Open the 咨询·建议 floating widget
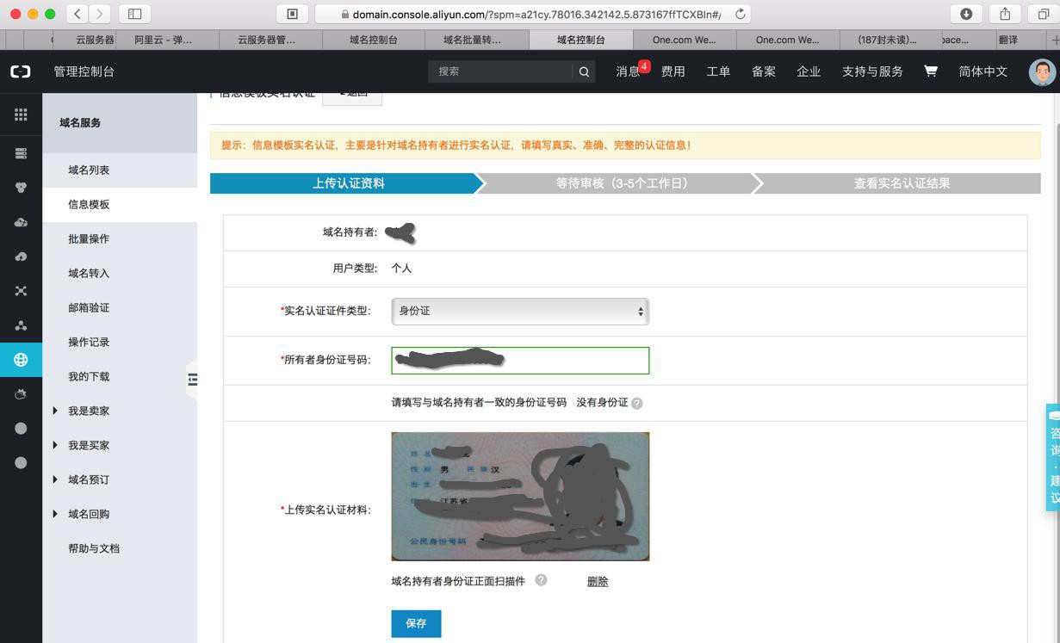Image resolution: width=1060 pixels, height=643 pixels. pos(1053,457)
